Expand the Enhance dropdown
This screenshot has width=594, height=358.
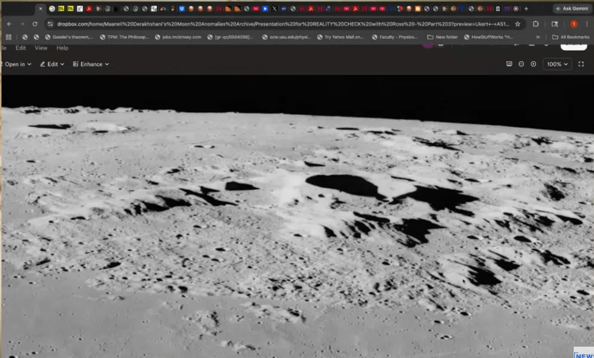tap(91, 64)
